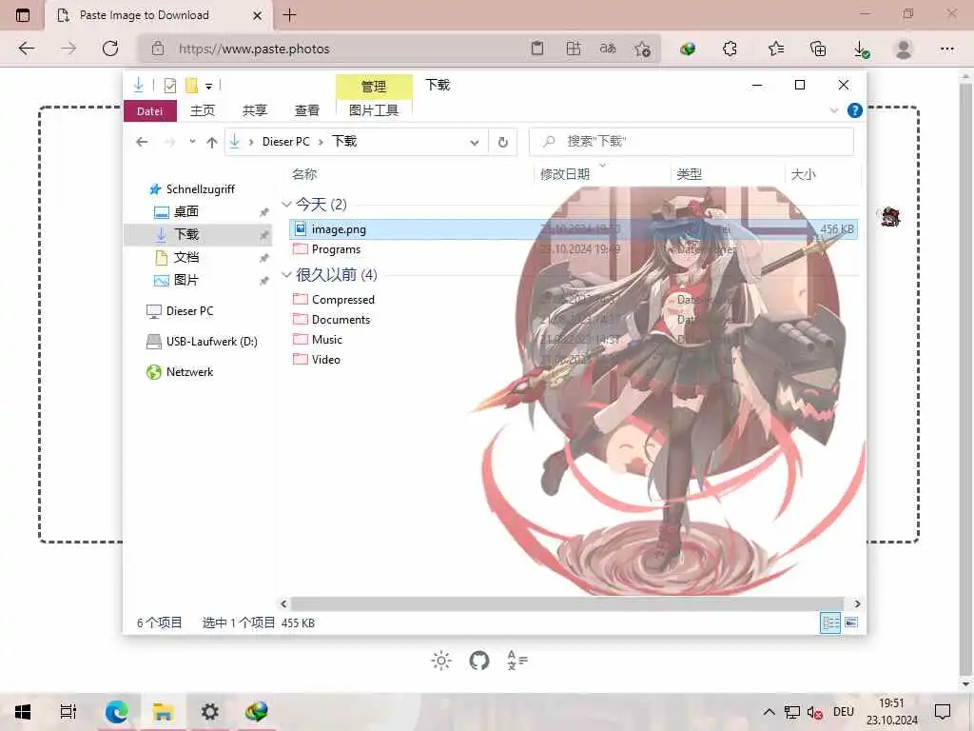Image resolution: width=974 pixels, height=731 pixels.
Task: Click the 管理 contextual tab
Action: pyautogui.click(x=373, y=87)
